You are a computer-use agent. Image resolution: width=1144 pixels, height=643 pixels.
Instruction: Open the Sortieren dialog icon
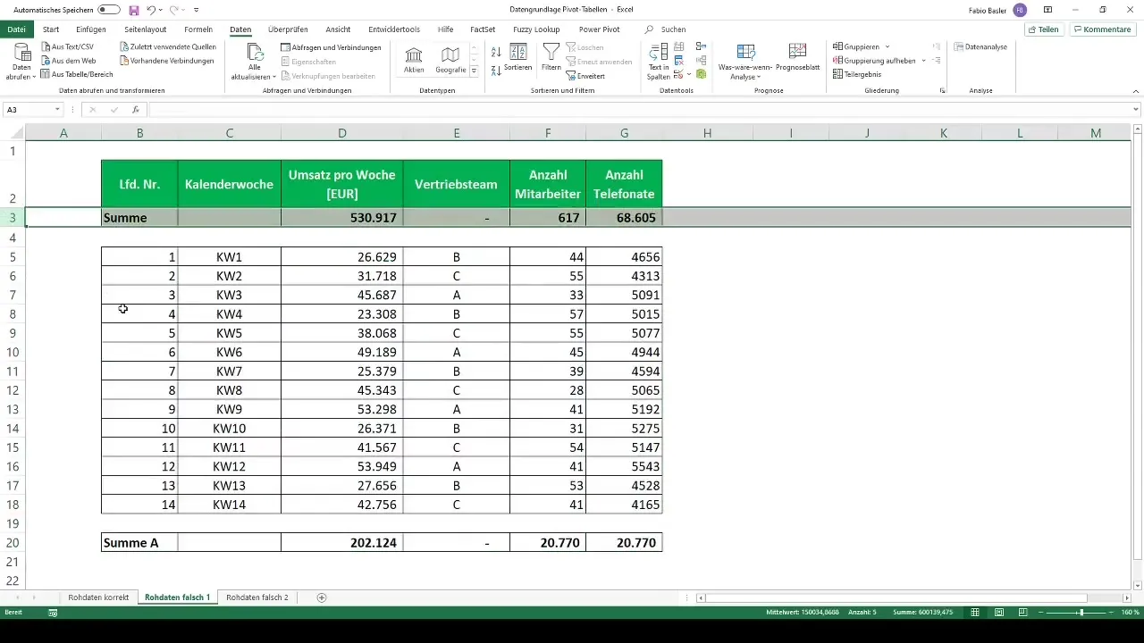(x=517, y=58)
